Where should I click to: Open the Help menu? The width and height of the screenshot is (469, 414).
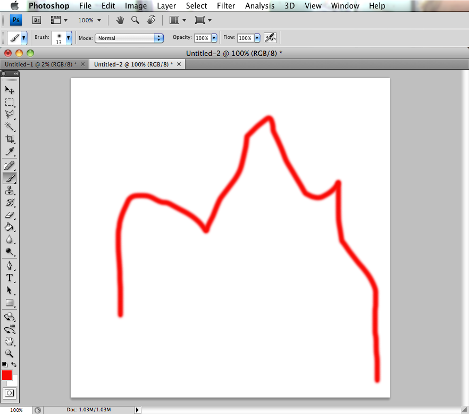click(x=377, y=6)
